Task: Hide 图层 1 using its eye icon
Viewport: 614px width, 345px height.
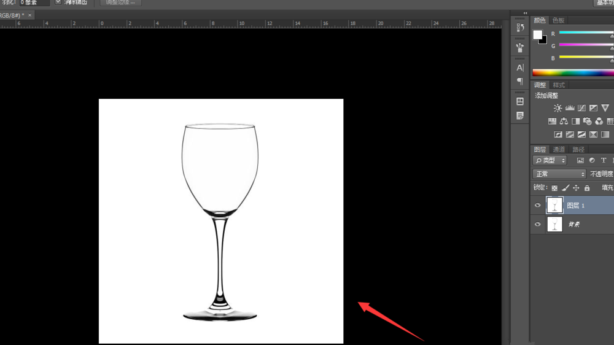Action: pos(538,206)
